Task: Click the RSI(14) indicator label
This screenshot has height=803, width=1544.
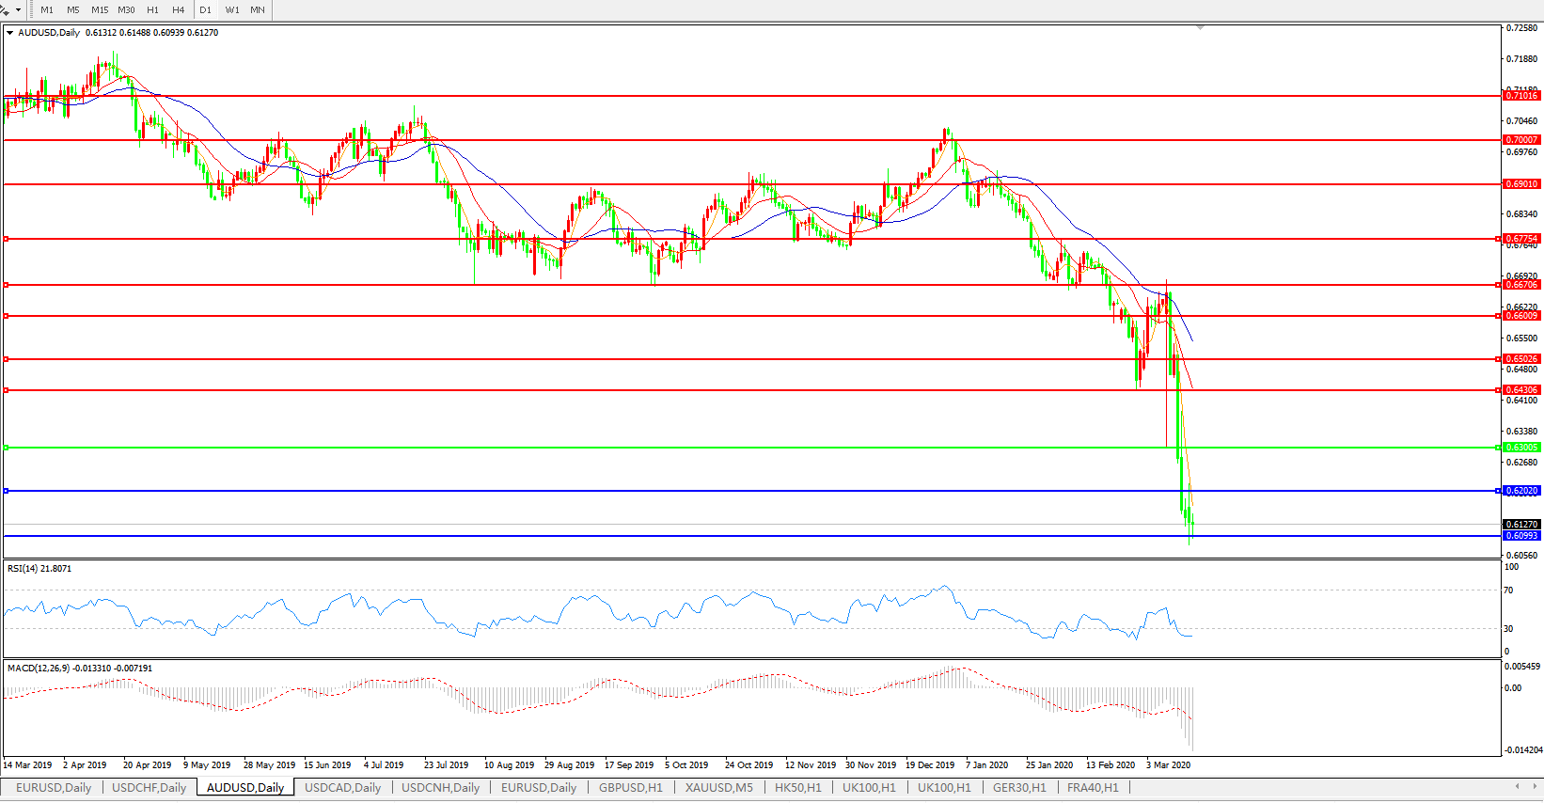Action: pyautogui.click(x=39, y=569)
